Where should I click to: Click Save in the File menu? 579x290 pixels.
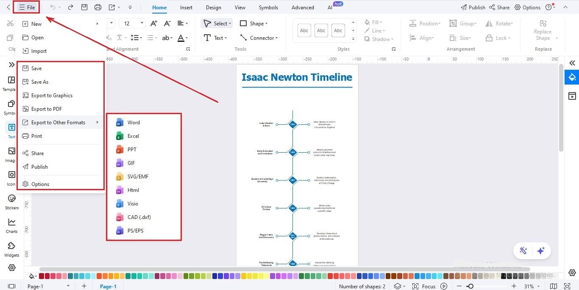pyautogui.click(x=60, y=68)
